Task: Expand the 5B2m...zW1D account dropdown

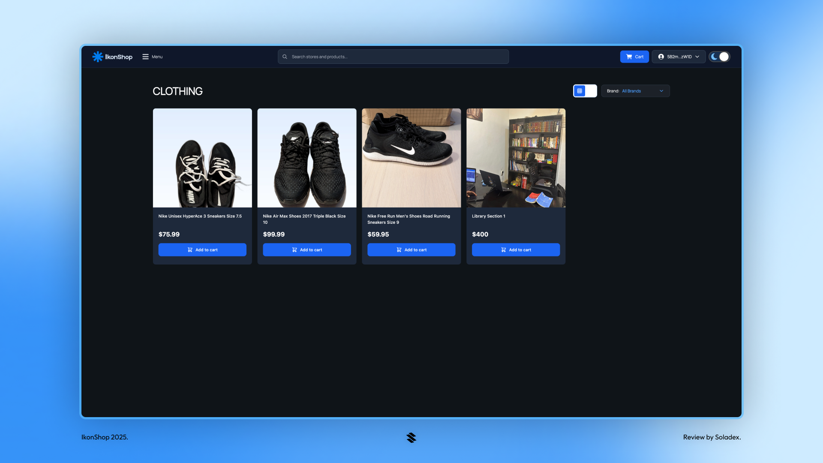Action: pyautogui.click(x=679, y=57)
